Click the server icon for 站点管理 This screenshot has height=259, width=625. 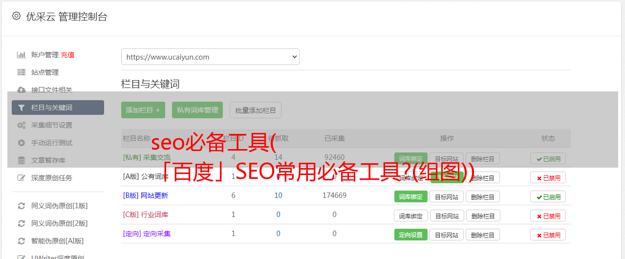[21, 72]
